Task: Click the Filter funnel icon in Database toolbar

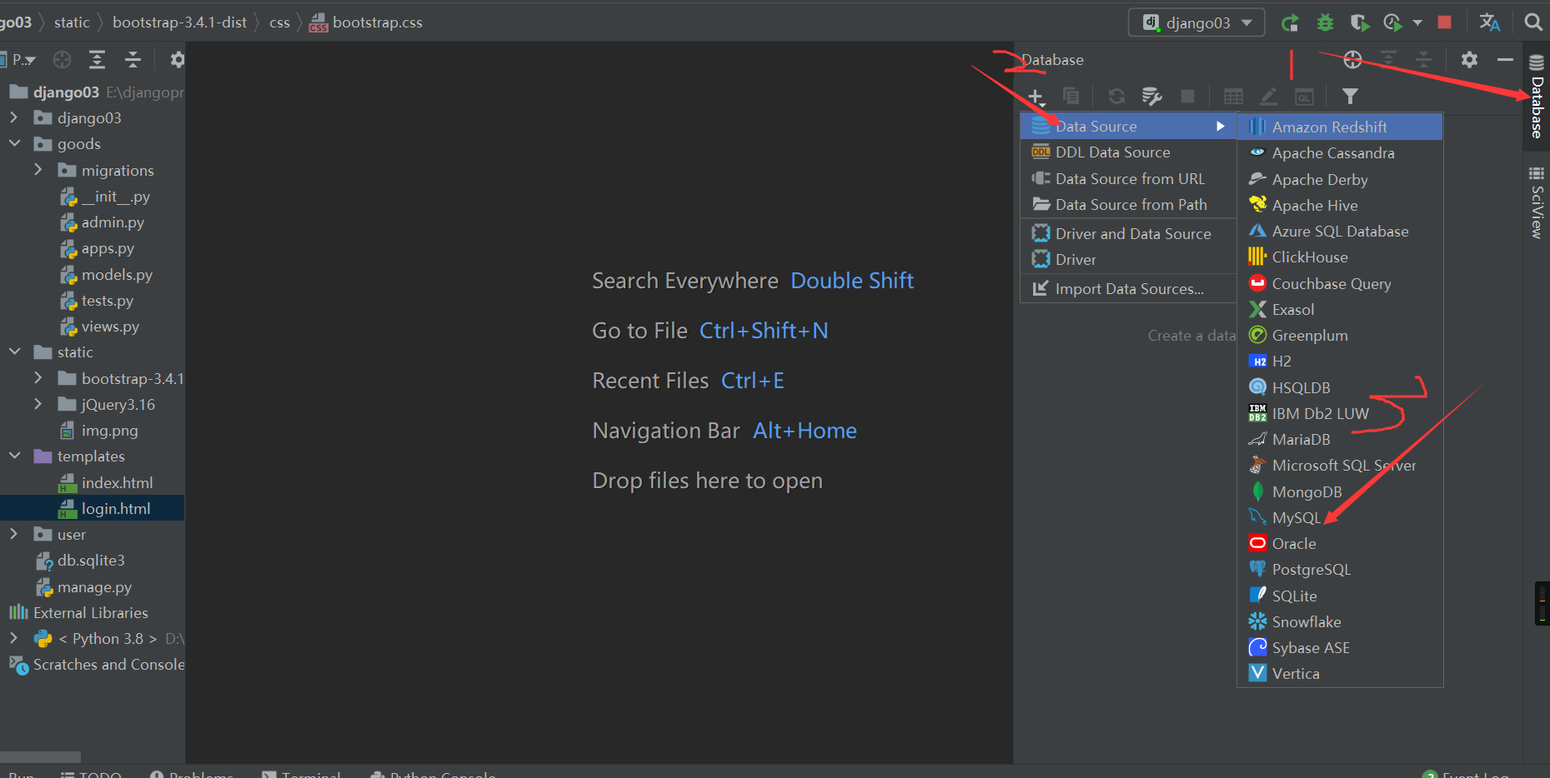Action: click(x=1350, y=97)
